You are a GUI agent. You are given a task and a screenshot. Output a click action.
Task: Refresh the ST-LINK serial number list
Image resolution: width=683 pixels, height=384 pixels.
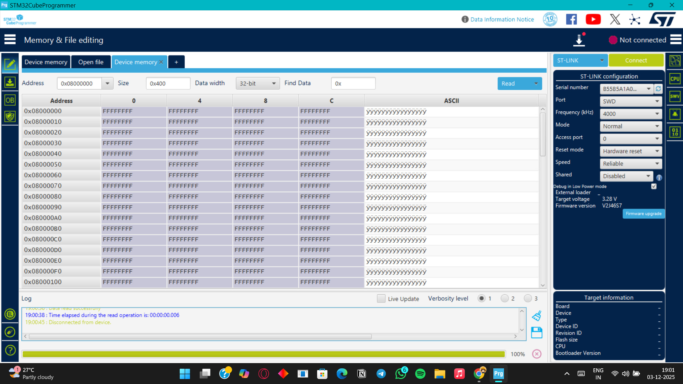[x=658, y=89]
